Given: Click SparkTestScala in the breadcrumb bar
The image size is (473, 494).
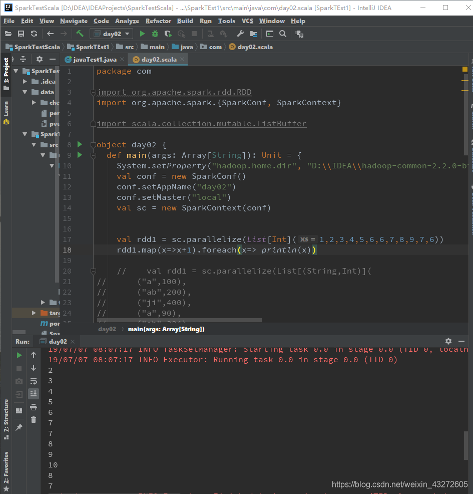Looking at the screenshot, I should pyautogui.click(x=33, y=47).
